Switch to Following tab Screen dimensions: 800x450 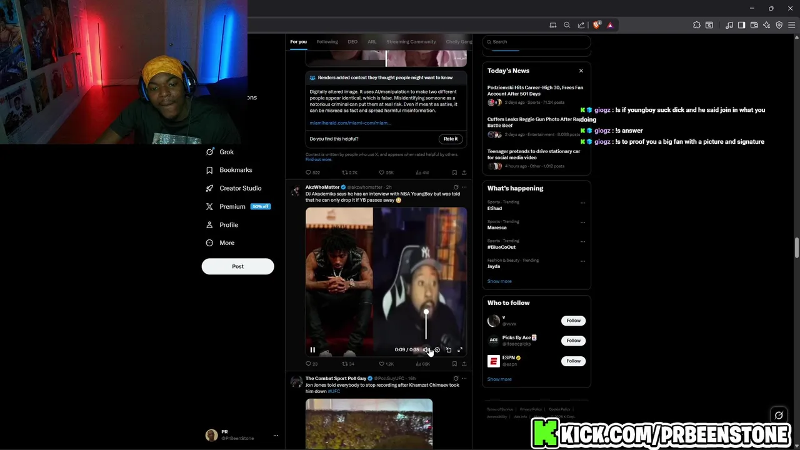327,42
